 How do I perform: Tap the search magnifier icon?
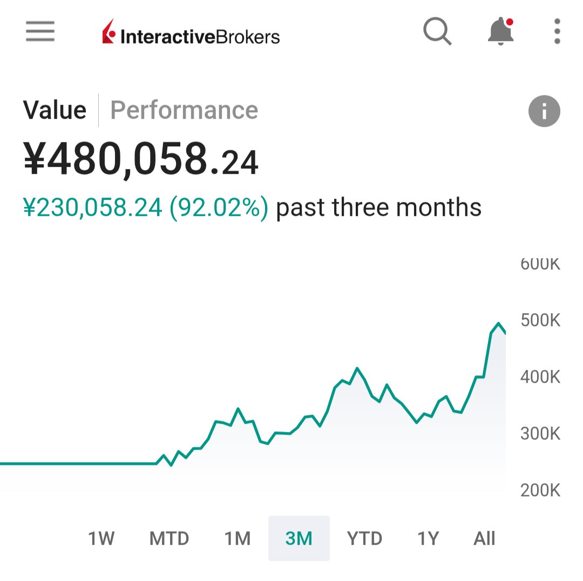[x=437, y=32]
